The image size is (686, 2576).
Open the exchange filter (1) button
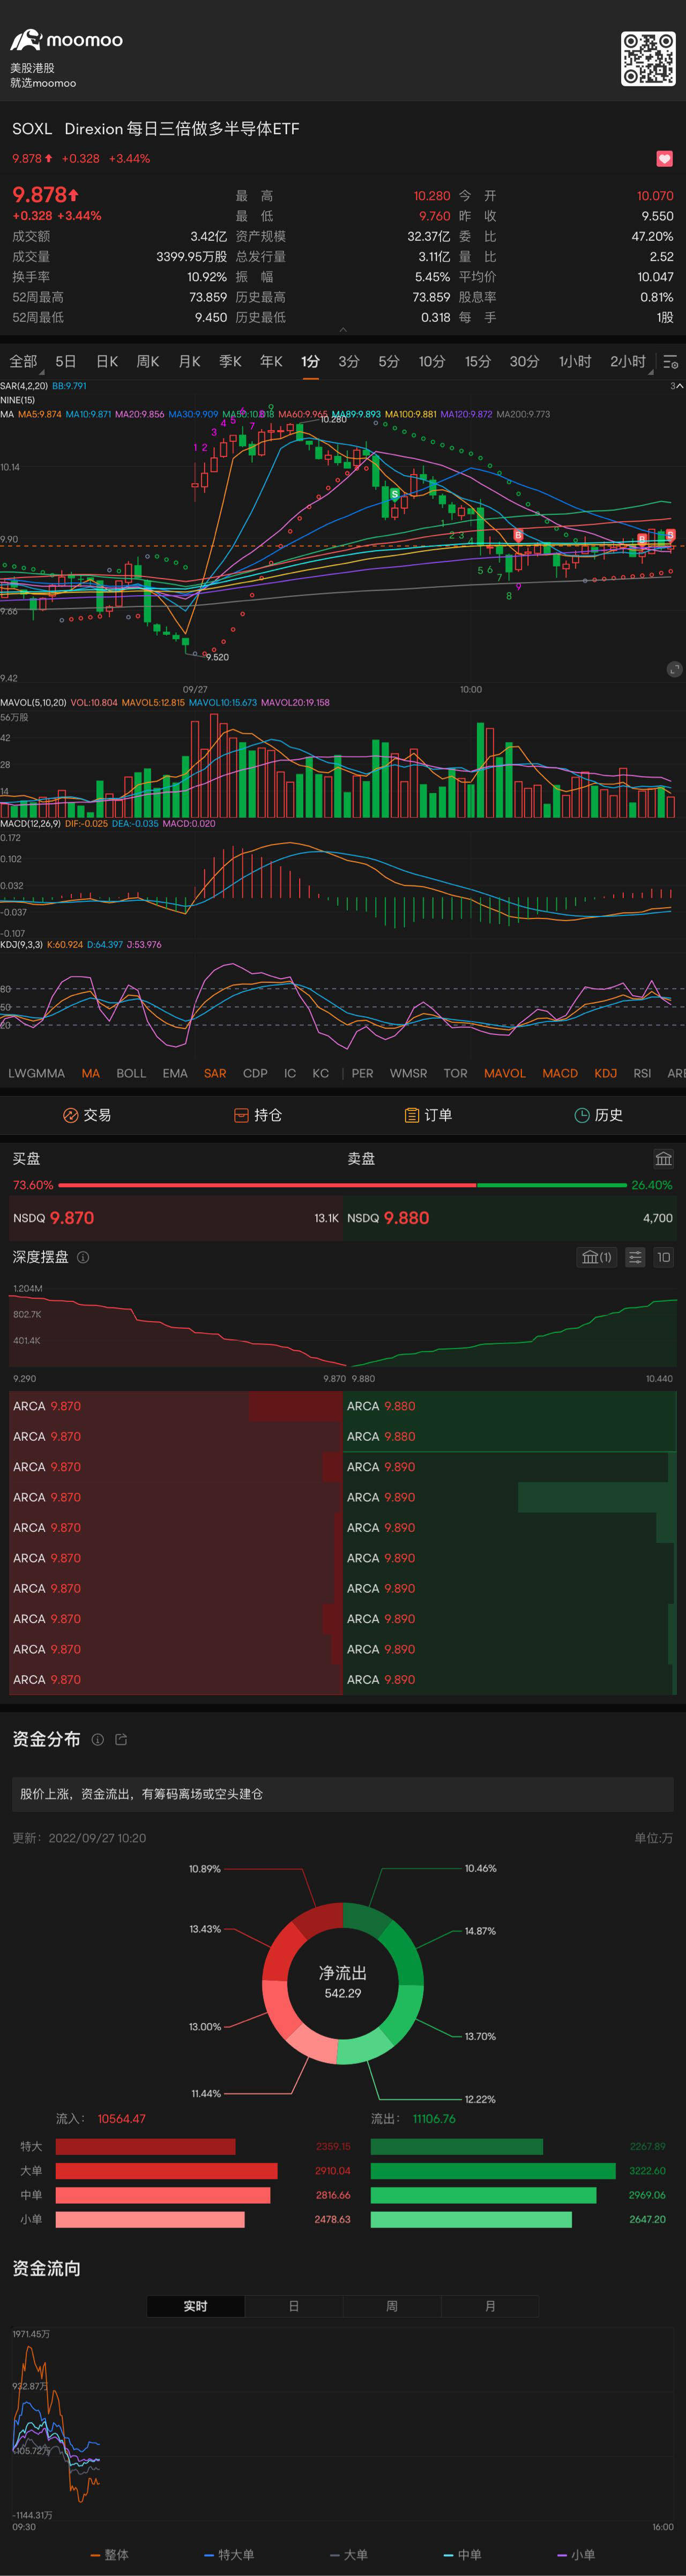pyautogui.click(x=597, y=1257)
